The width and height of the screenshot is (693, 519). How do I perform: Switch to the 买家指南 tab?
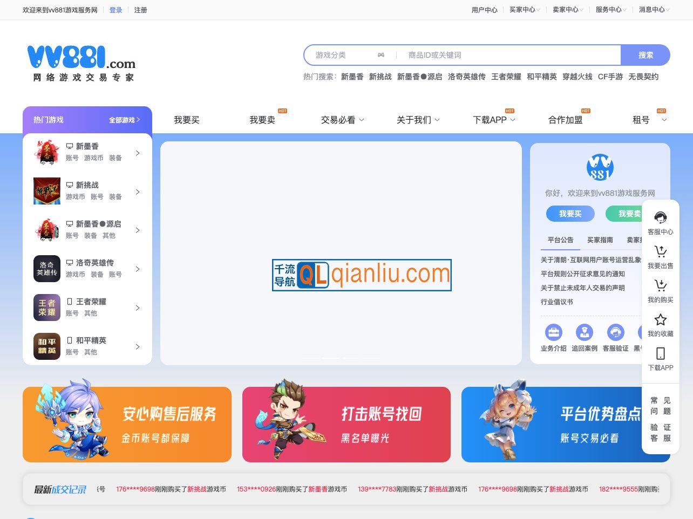(600, 240)
